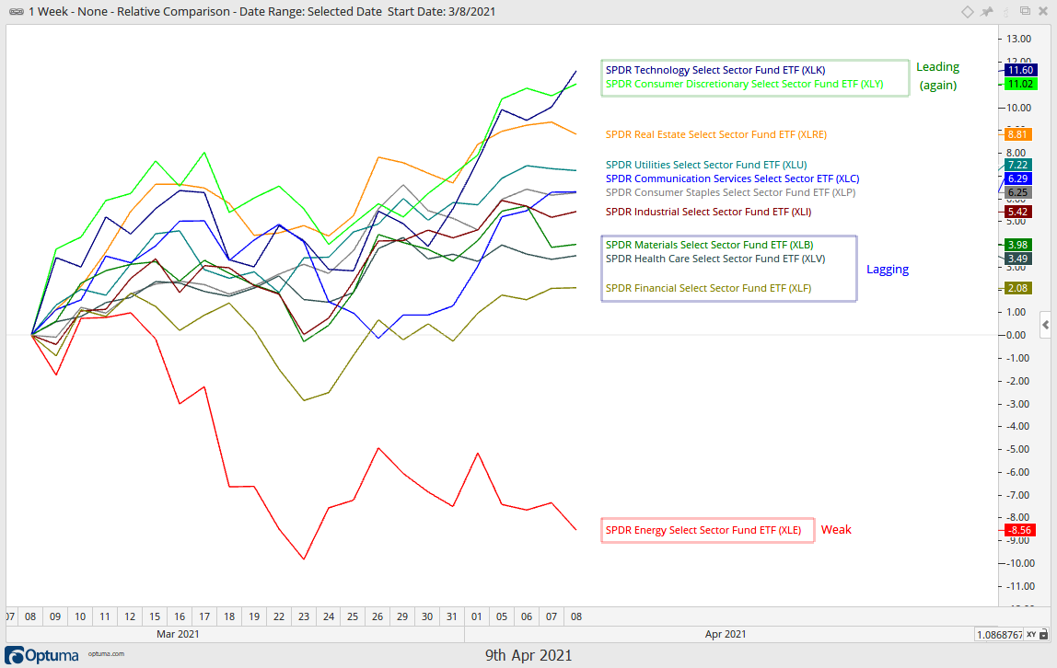
Task: Click the '(again)' annotation text
Action: (x=938, y=85)
